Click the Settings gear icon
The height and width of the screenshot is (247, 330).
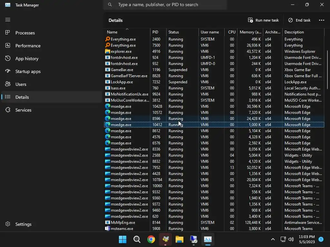8,224
